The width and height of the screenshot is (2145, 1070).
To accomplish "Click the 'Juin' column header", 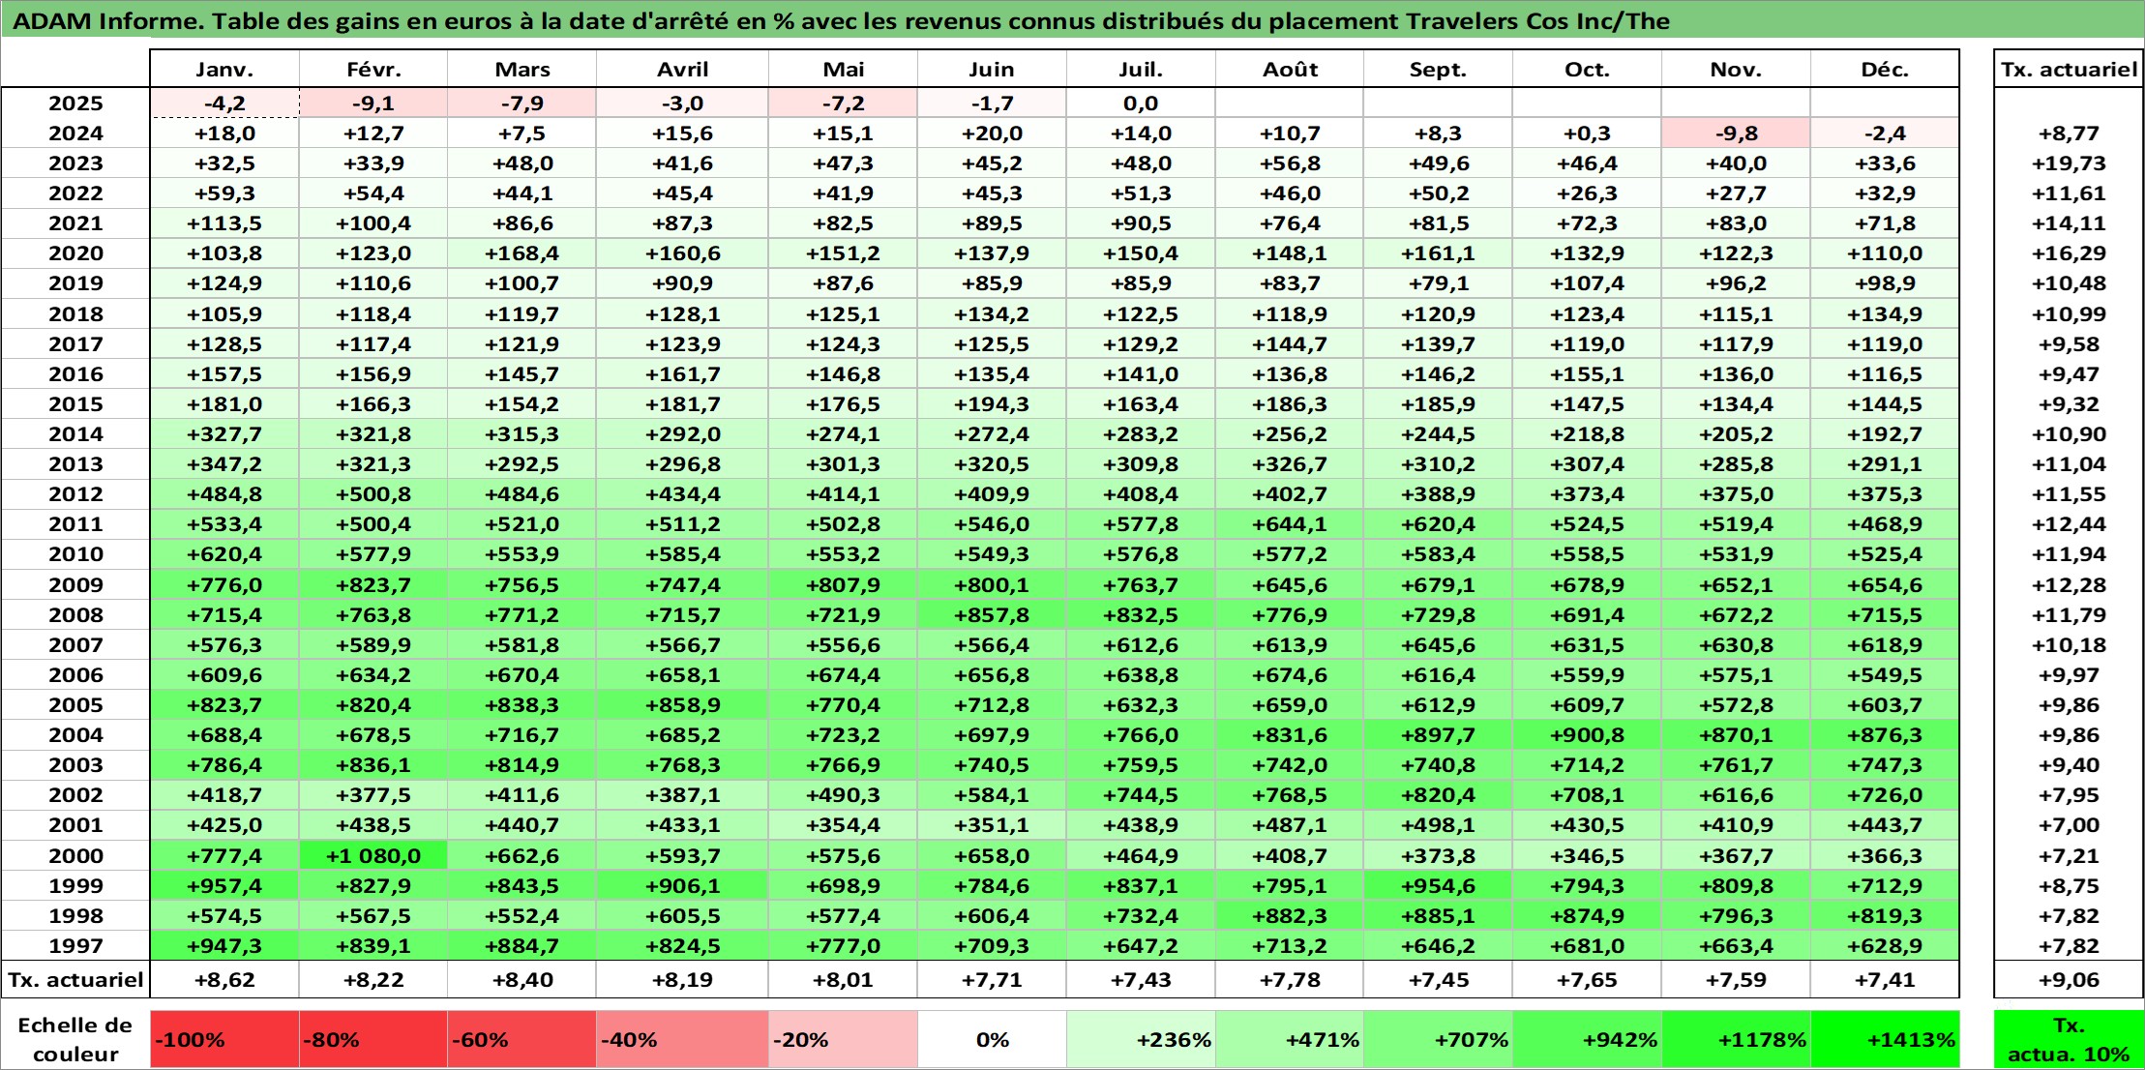I will [x=992, y=69].
